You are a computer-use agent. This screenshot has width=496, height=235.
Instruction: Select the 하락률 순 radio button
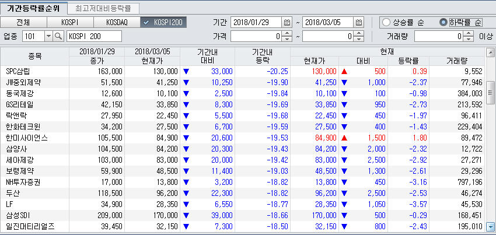pyautogui.click(x=443, y=23)
